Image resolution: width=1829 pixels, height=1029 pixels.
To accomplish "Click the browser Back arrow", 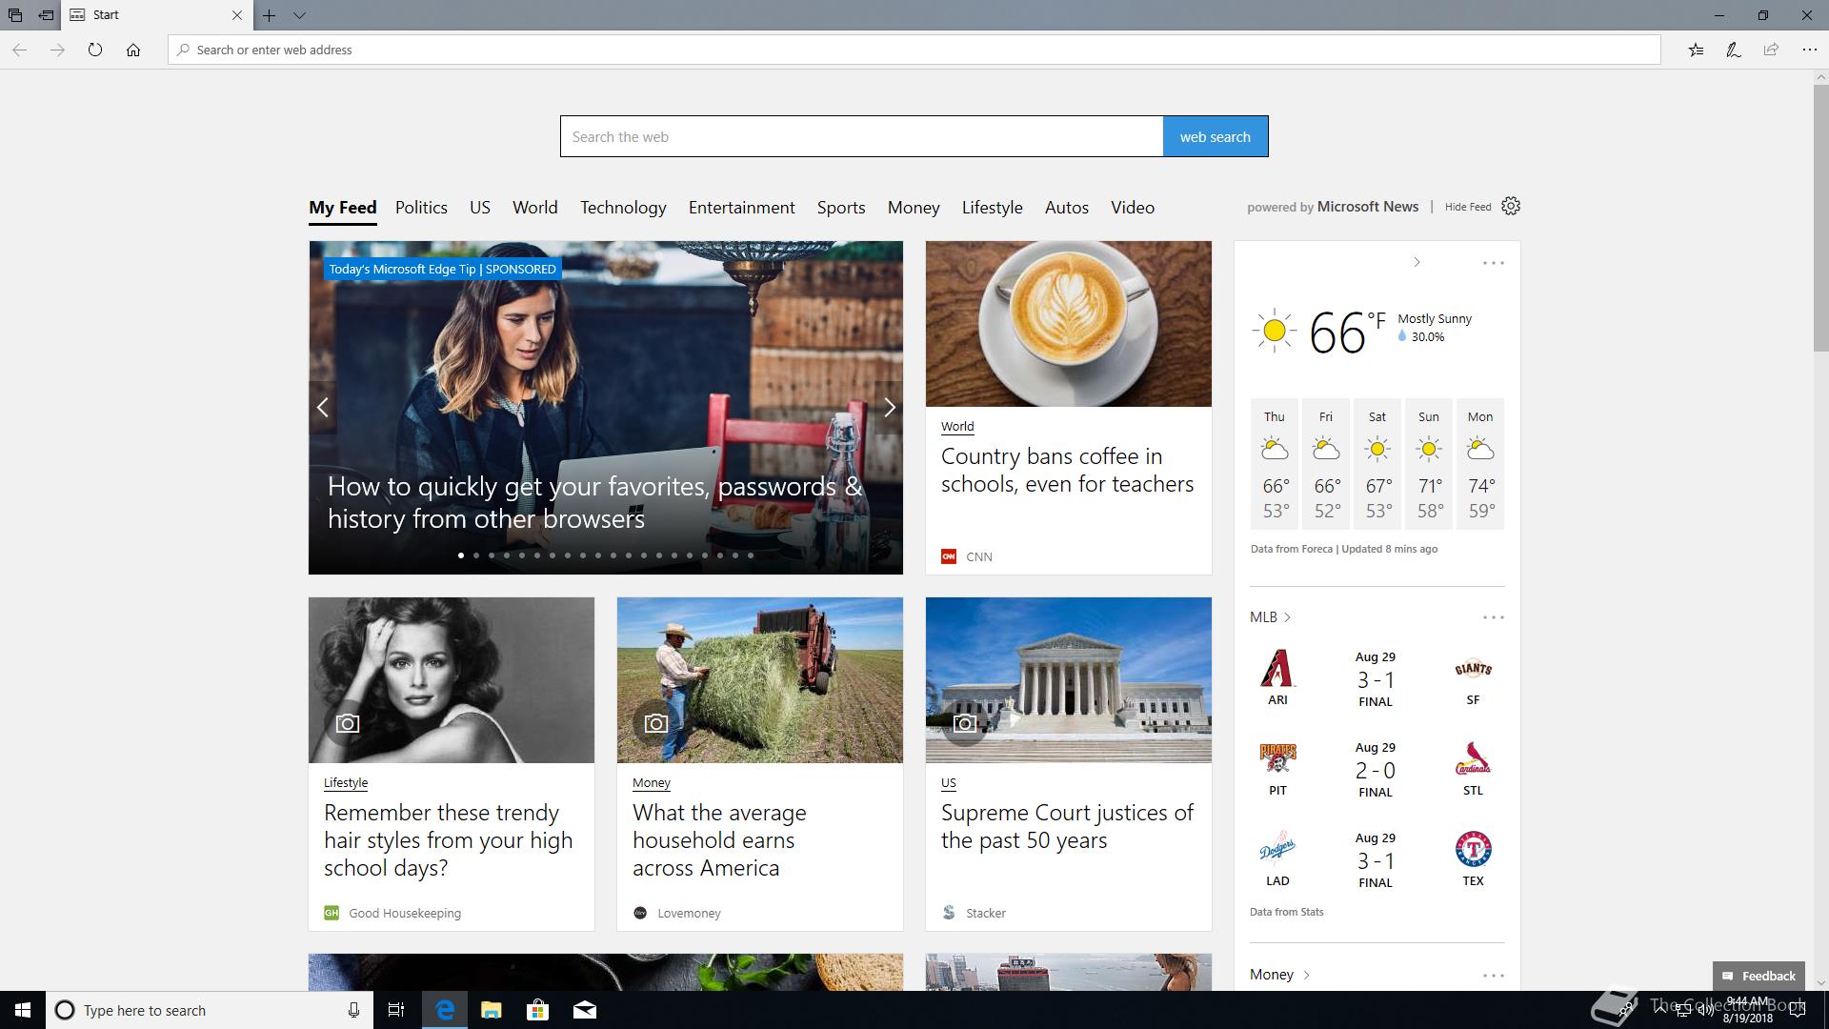I will [x=20, y=50].
